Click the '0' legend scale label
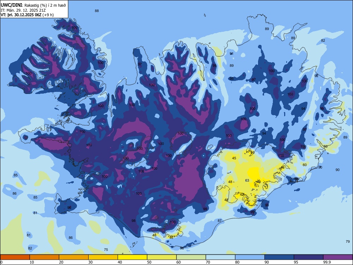353x265 pixels. pyautogui.click(x=1, y=262)
